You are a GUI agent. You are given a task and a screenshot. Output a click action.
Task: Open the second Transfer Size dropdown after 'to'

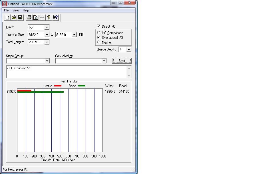coord(74,35)
